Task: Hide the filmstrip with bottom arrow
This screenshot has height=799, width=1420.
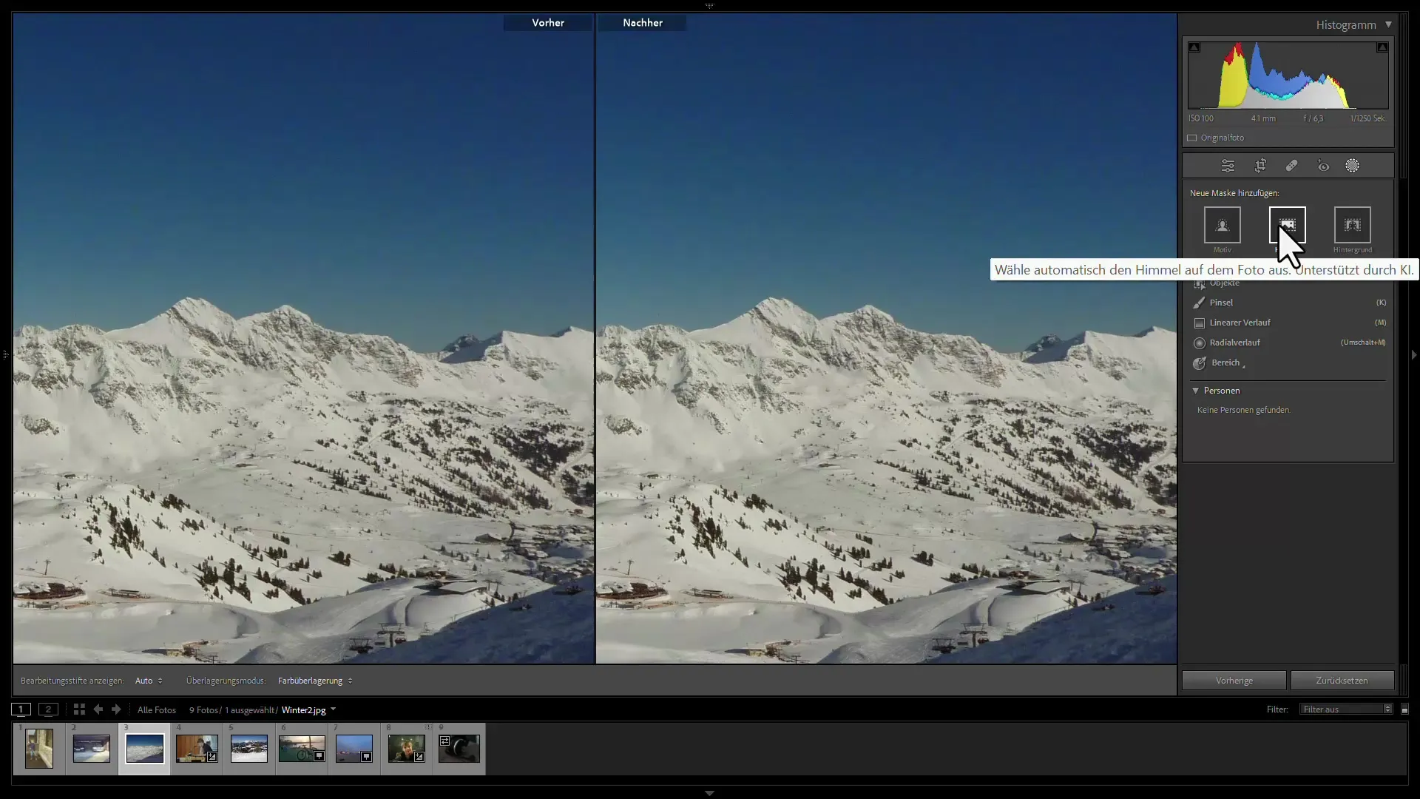Action: [709, 793]
